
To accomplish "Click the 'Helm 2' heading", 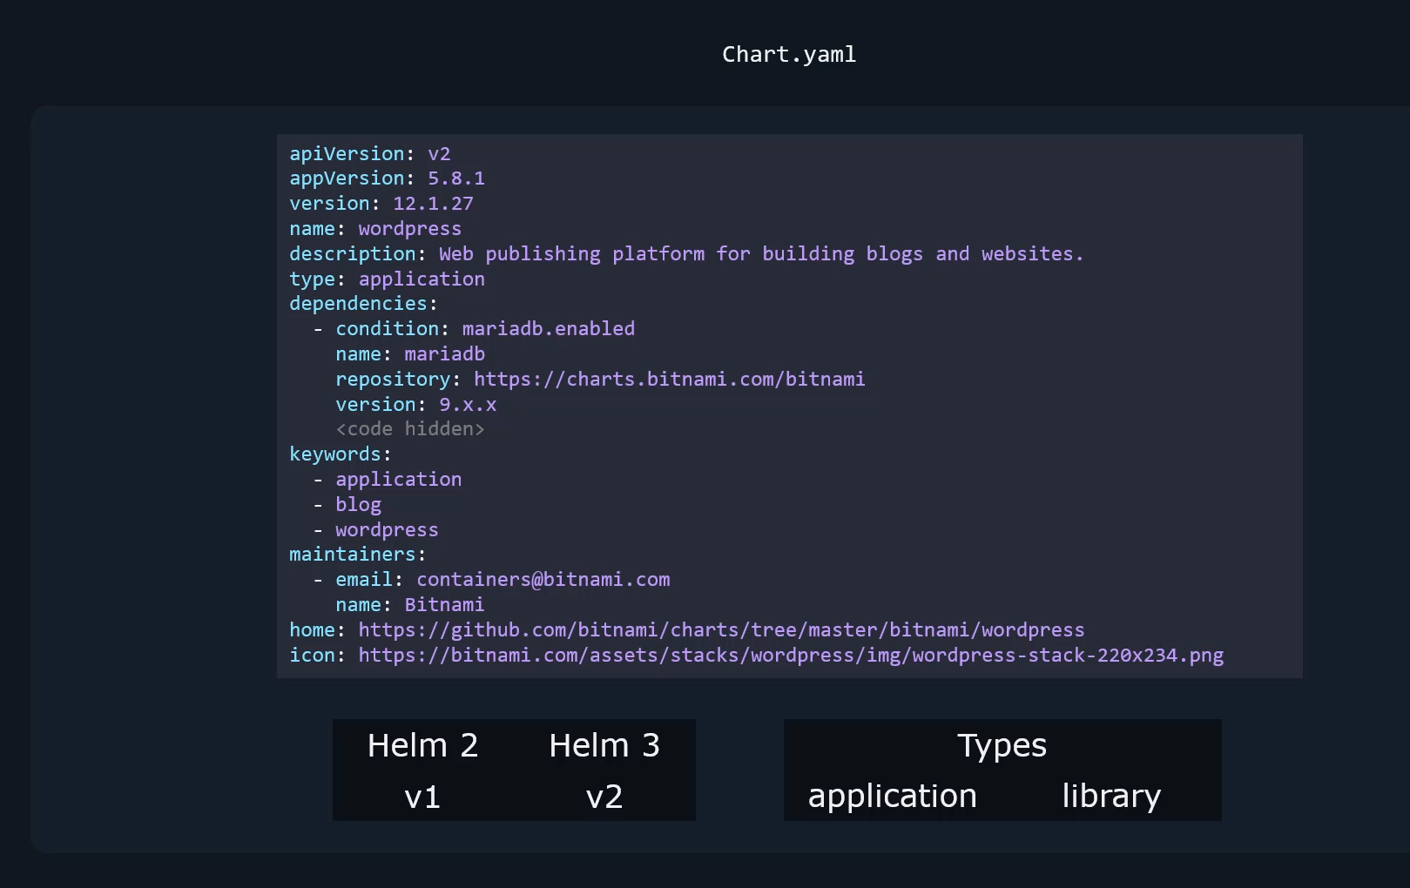I will [x=422, y=746].
